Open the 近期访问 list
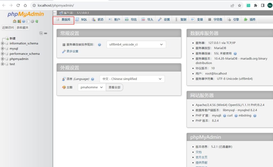The height and width of the screenshot is (167, 273). [8, 27]
